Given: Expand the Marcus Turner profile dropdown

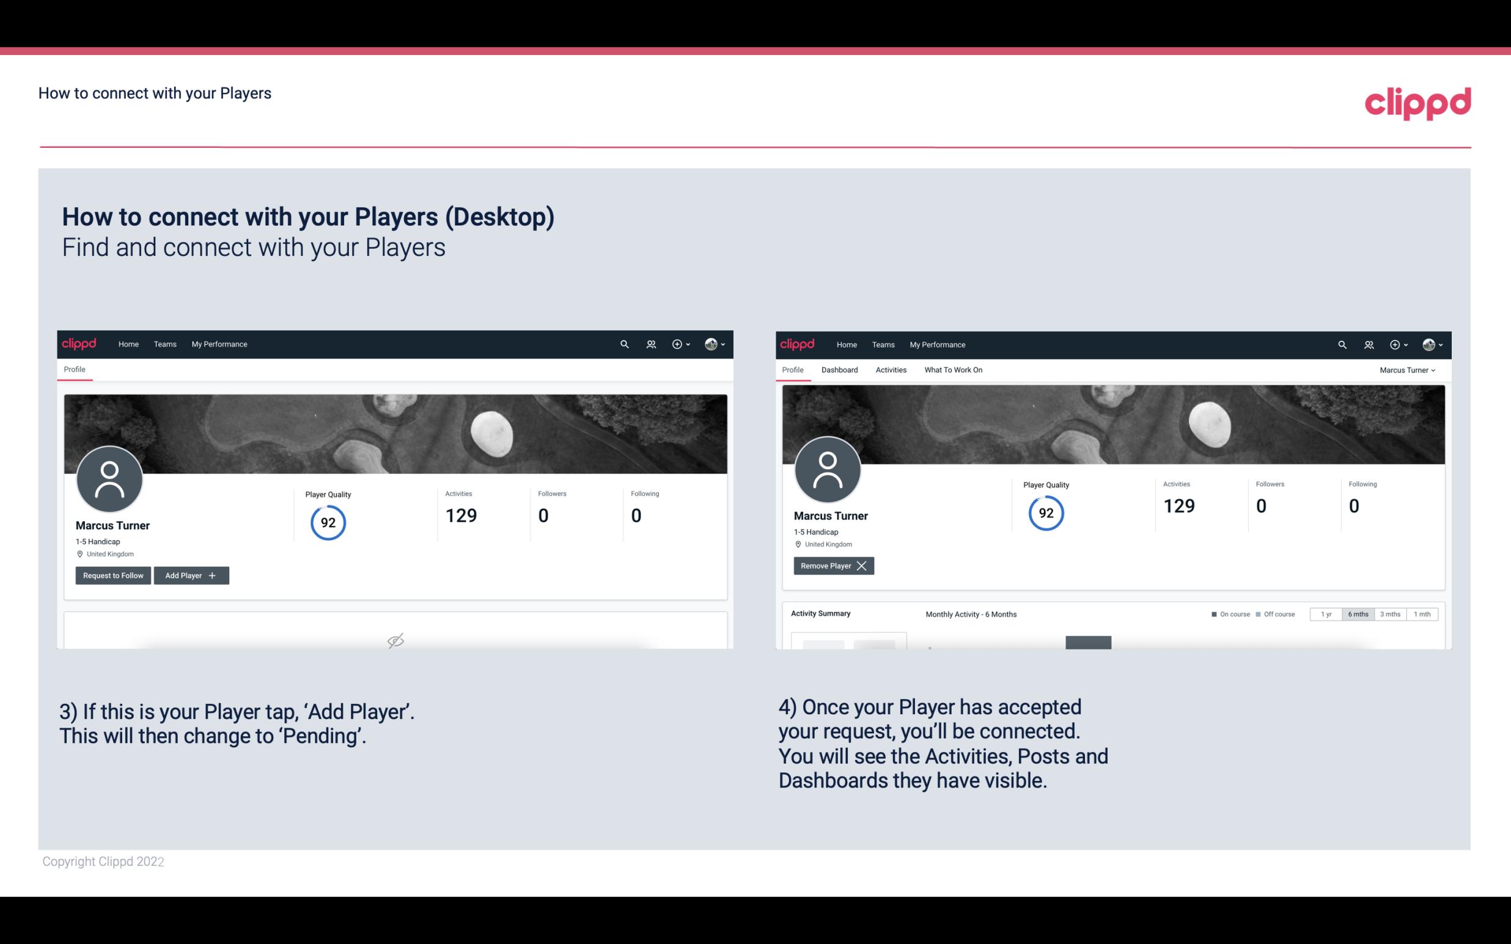Looking at the screenshot, I should pos(1408,370).
